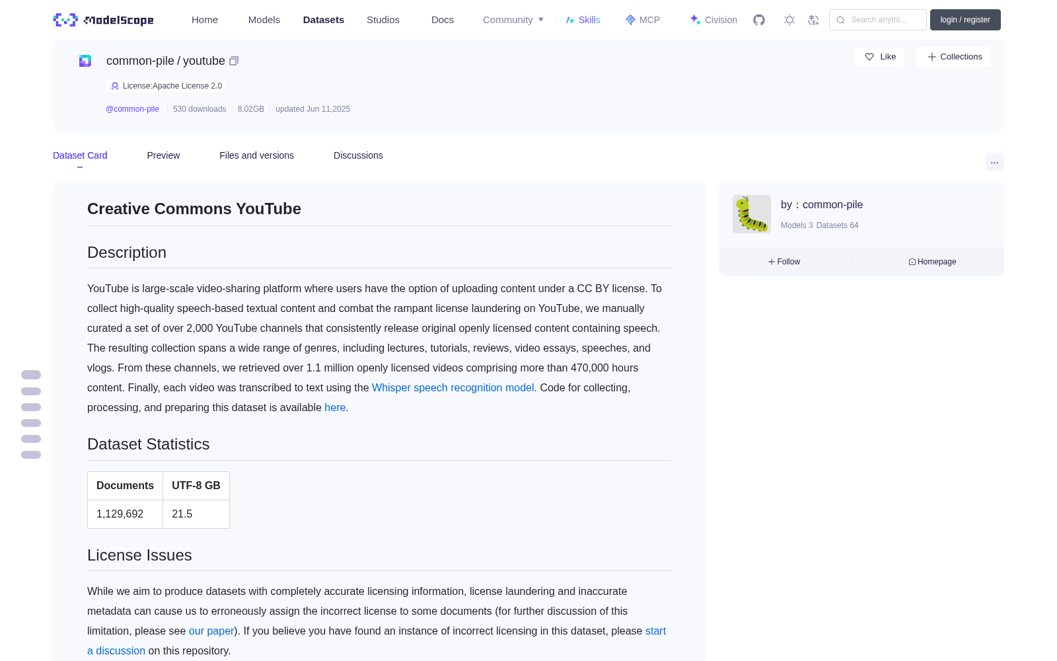
Task: Switch language with the translate icon
Action: click(813, 20)
